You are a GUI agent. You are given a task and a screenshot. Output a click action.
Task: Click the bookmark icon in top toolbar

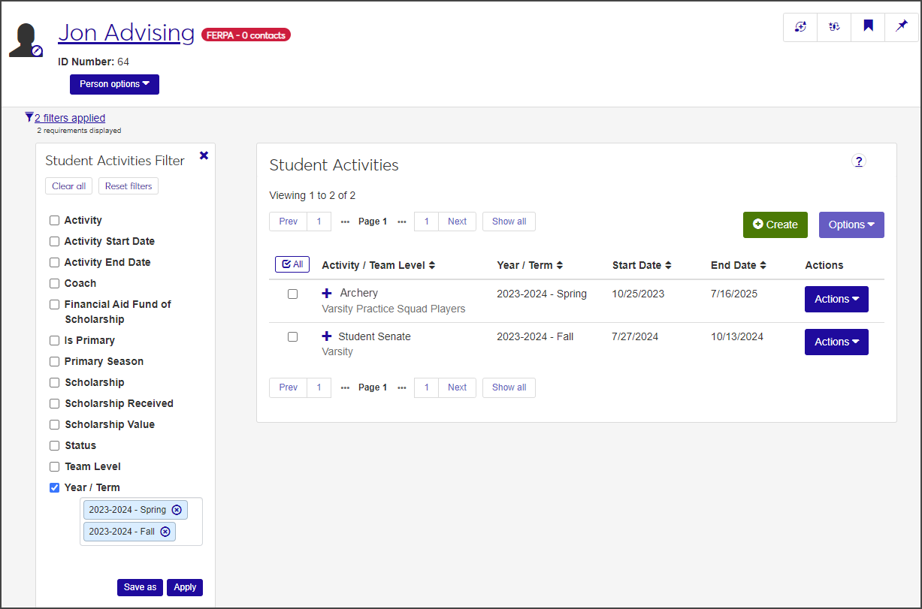868,27
